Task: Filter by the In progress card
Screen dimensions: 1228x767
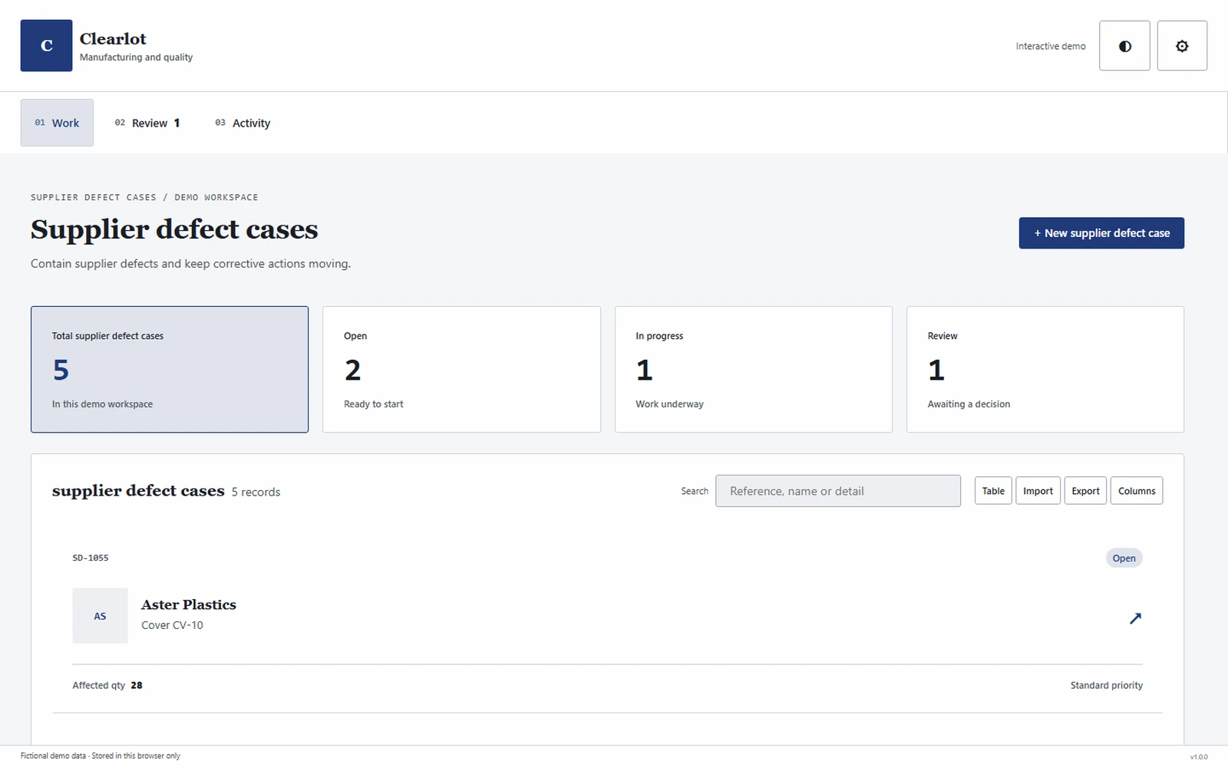Action: tap(754, 370)
